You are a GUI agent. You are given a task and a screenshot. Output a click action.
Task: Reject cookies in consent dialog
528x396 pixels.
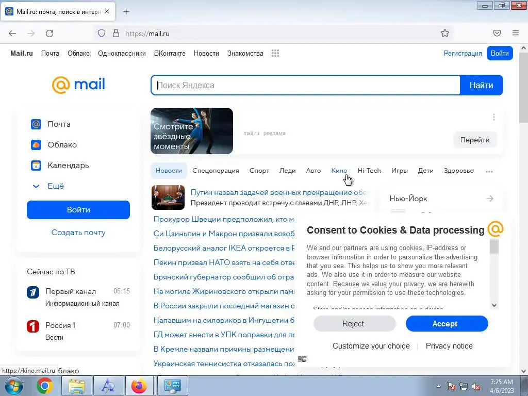coord(354,324)
